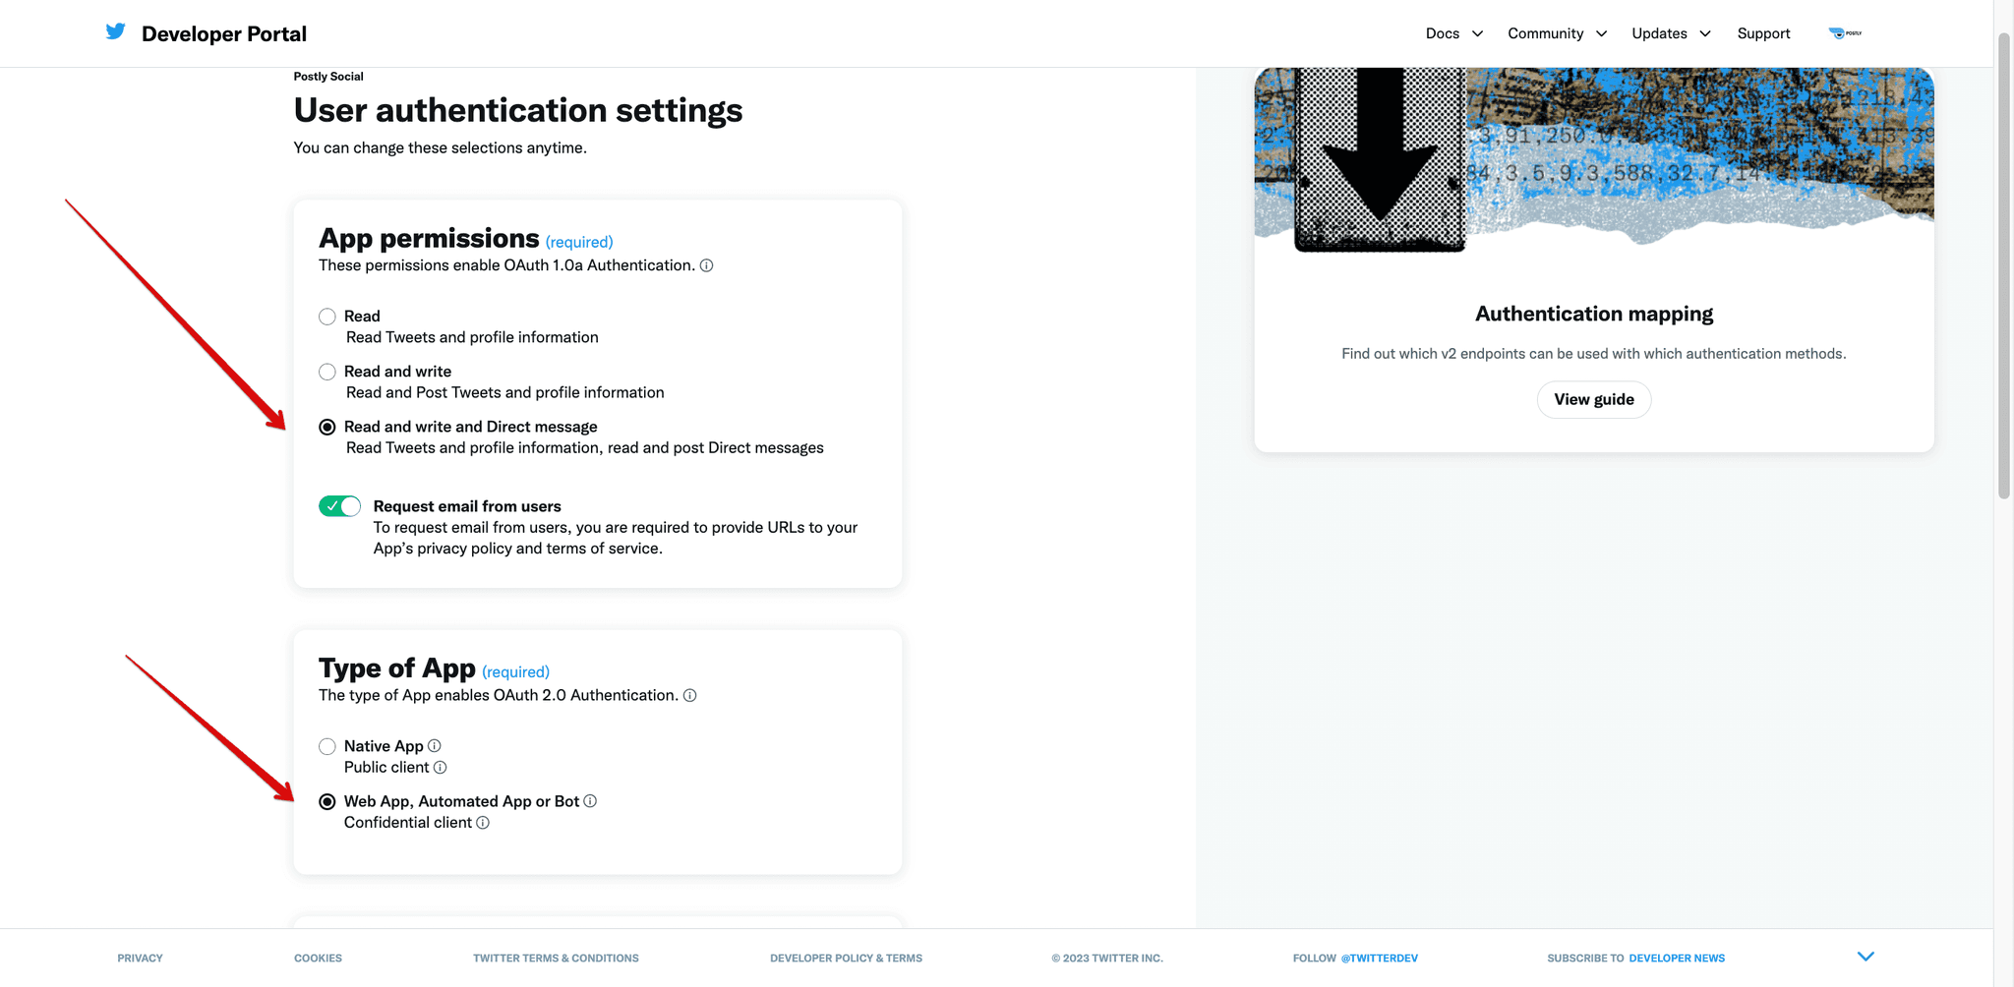Open the Postly account avatar menu
The height and width of the screenshot is (987, 2014).
(1845, 33)
